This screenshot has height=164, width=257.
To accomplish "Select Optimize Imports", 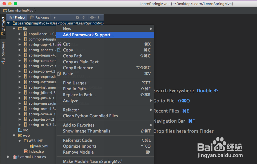I will pyautogui.click(x=105, y=146).
